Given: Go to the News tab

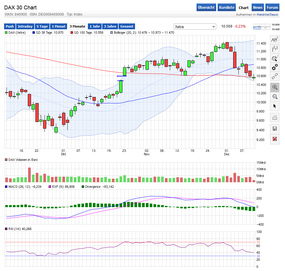Looking at the screenshot, I should pos(258,7).
